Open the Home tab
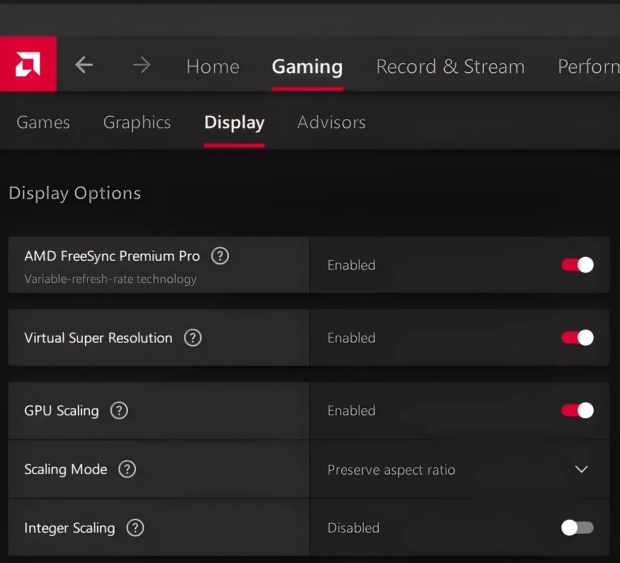Viewport: 620px width, 563px height. (x=213, y=67)
